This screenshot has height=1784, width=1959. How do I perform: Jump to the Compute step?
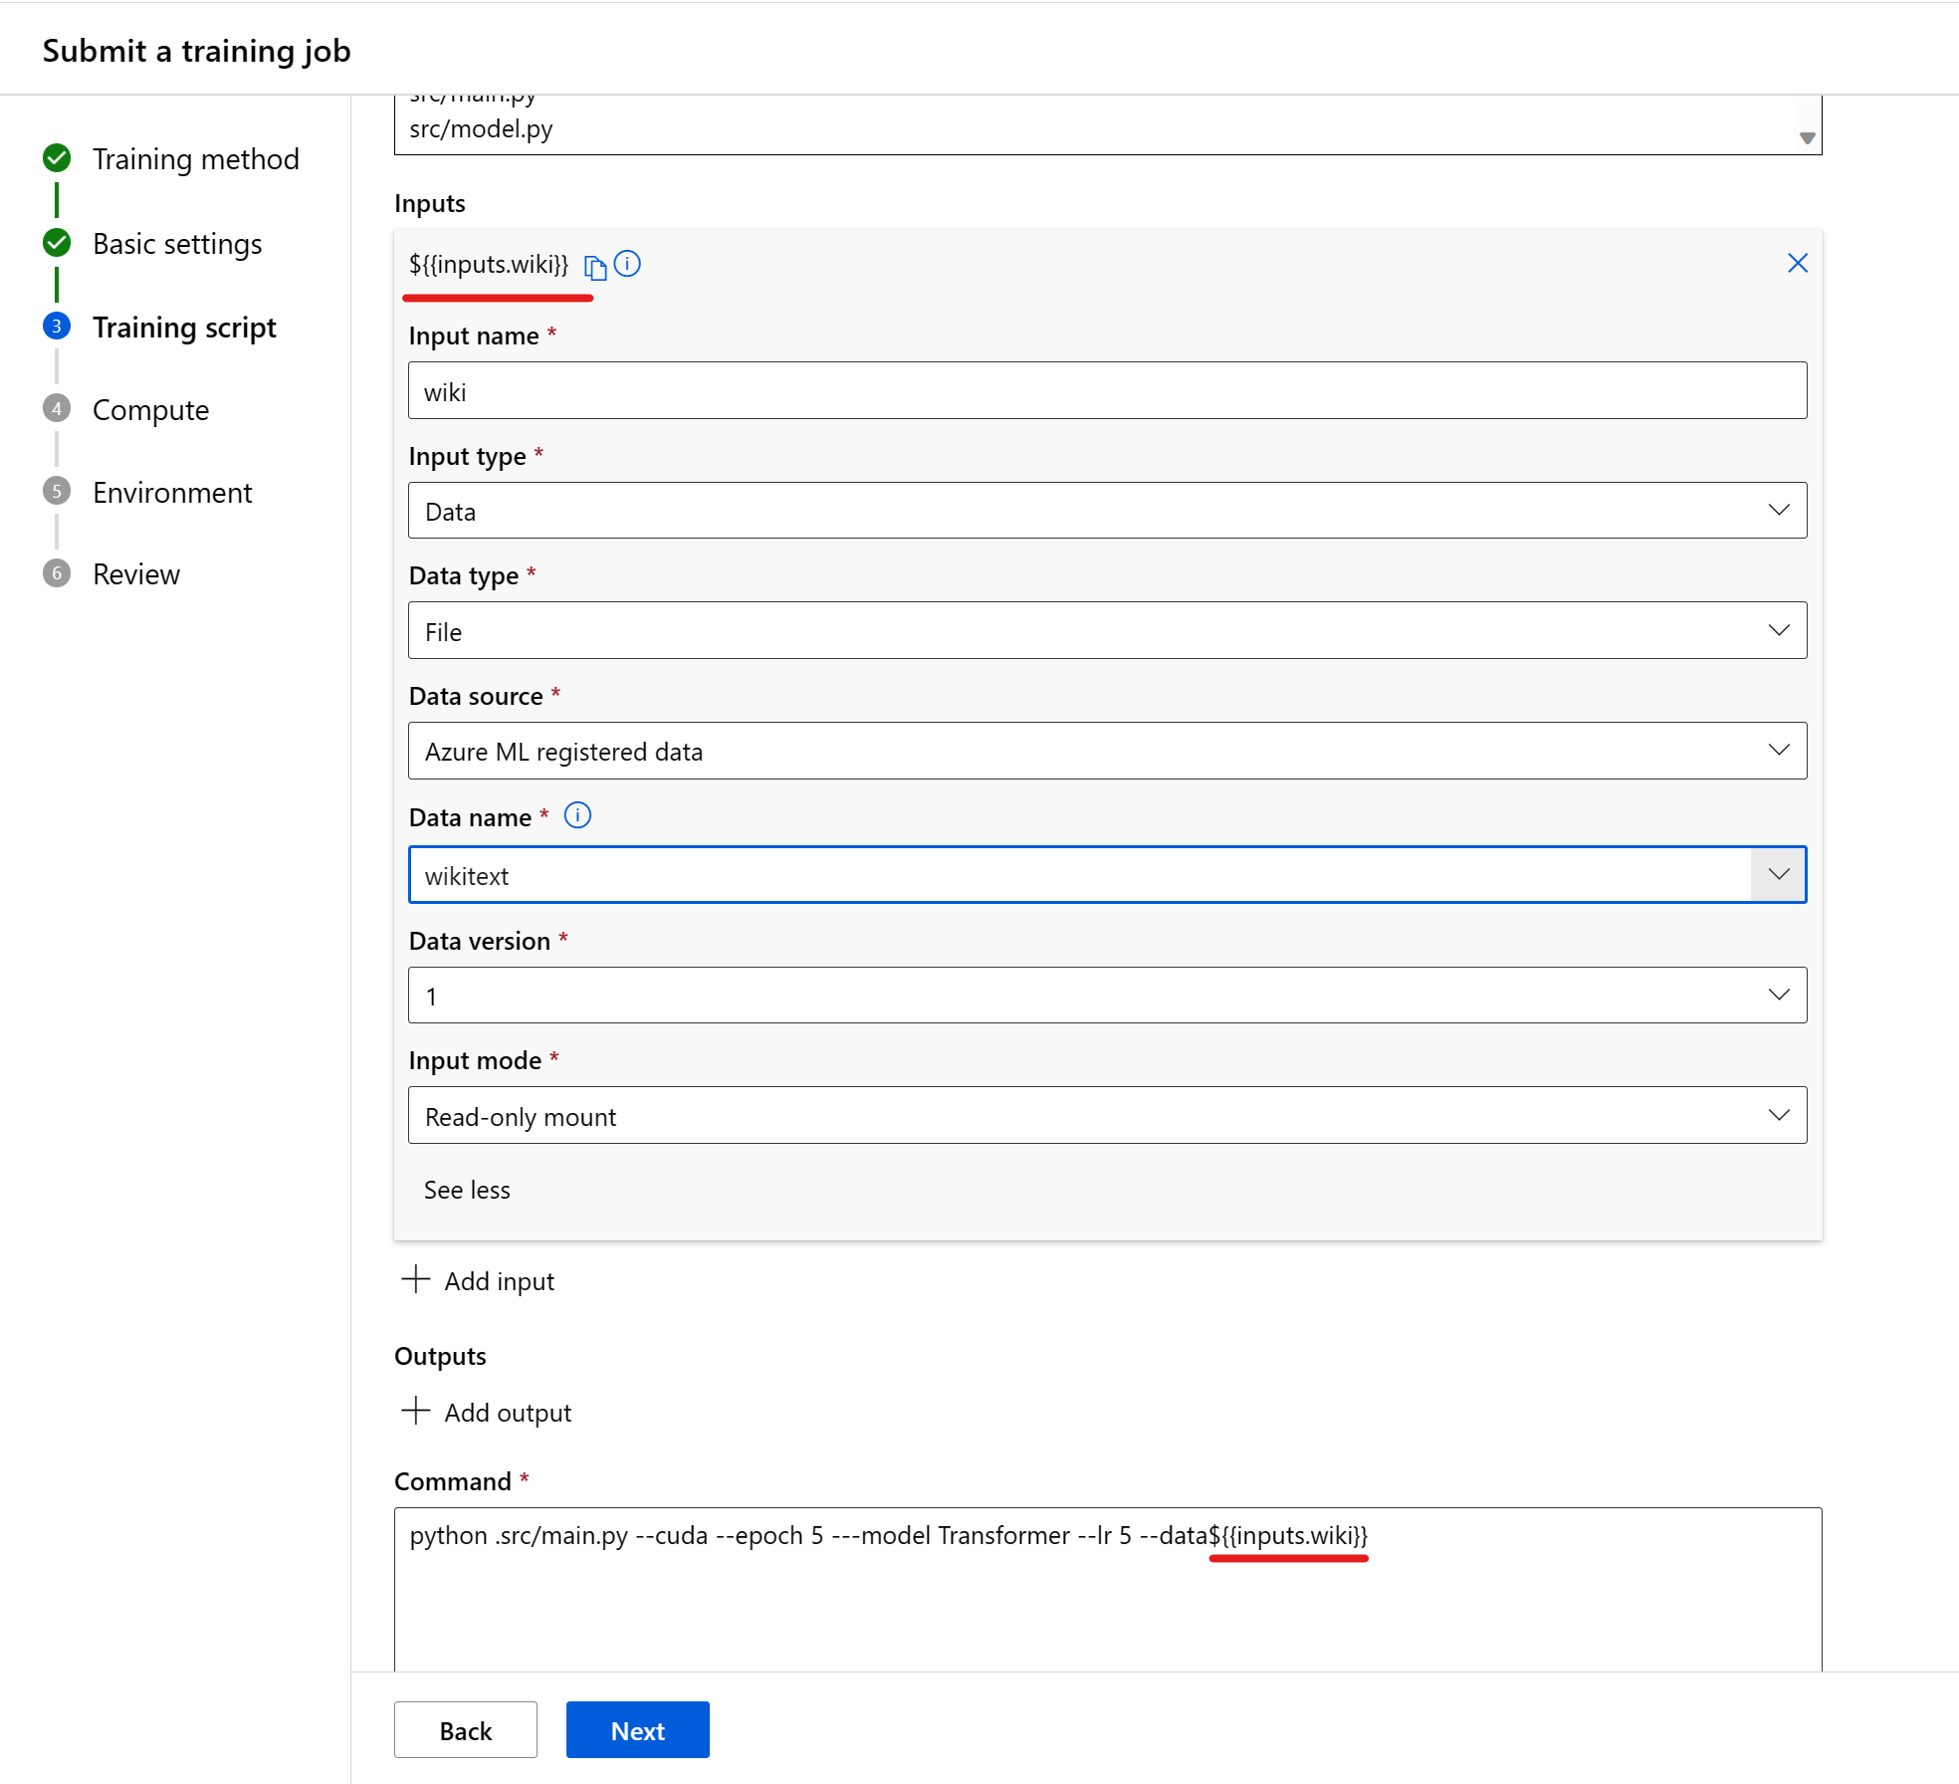150,410
